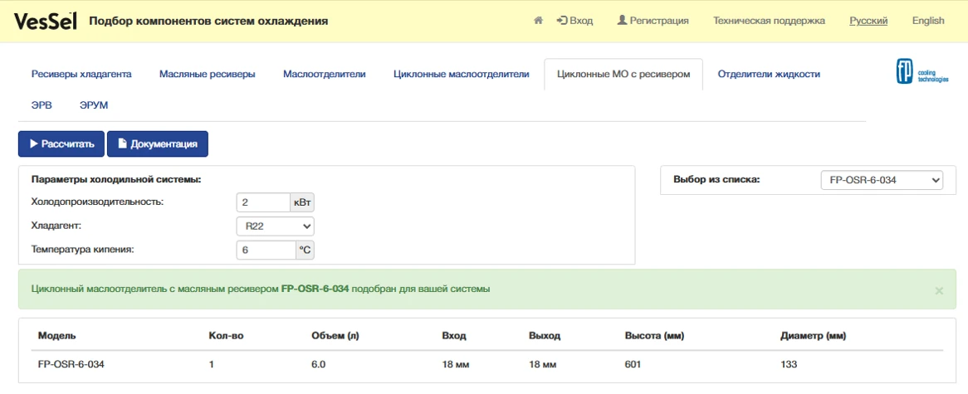
Task: Click the Документация button
Action: pos(158,143)
